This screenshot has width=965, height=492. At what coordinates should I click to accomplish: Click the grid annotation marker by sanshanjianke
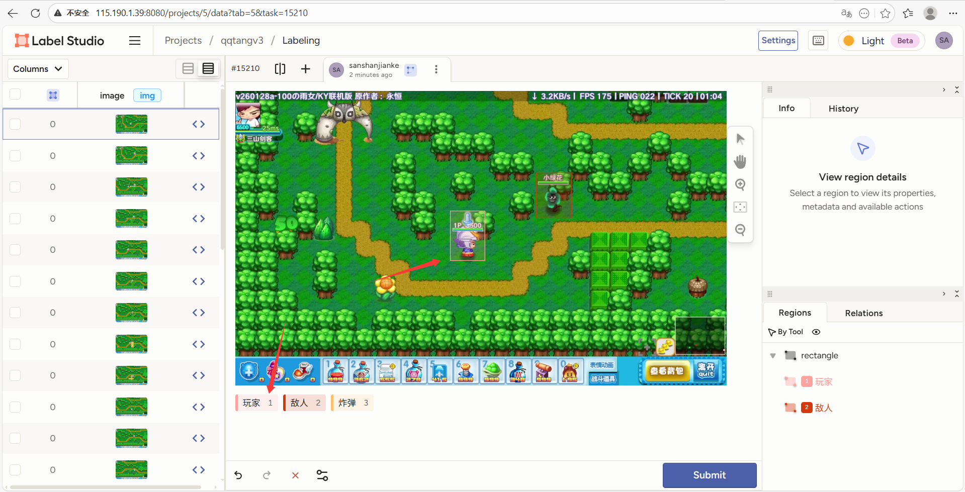coord(411,70)
